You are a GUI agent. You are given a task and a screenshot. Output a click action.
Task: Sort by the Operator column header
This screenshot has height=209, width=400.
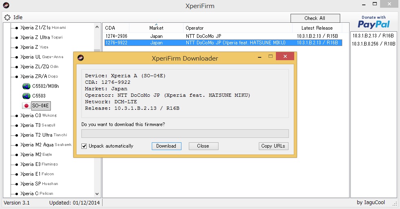(x=238, y=28)
